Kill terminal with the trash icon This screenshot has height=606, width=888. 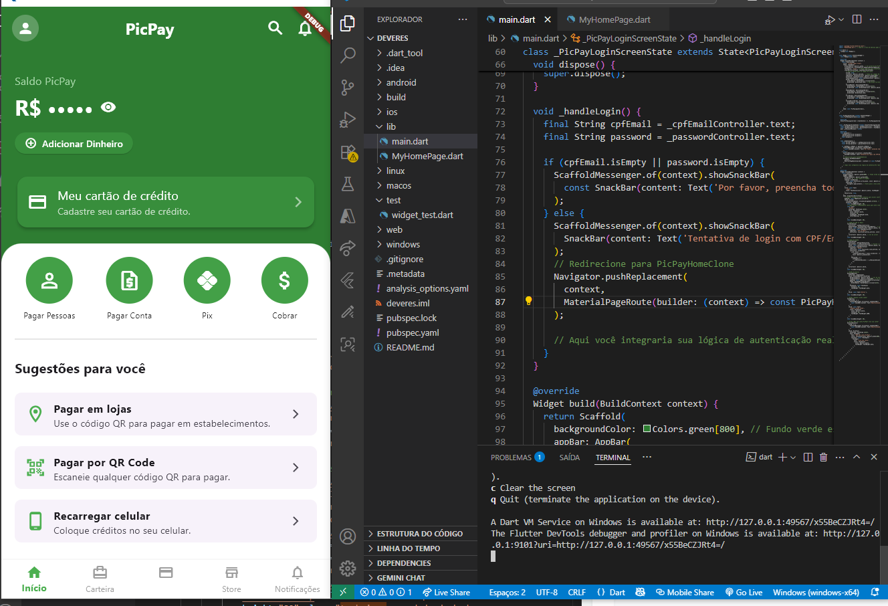coord(823,458)
